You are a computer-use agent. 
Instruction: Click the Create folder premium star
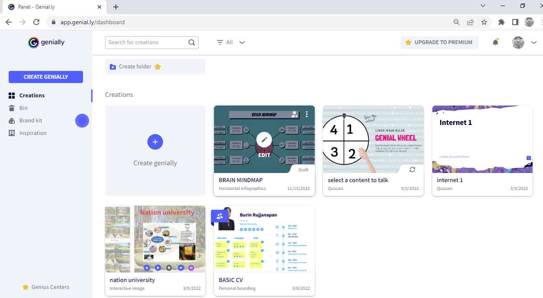point(158,67)
